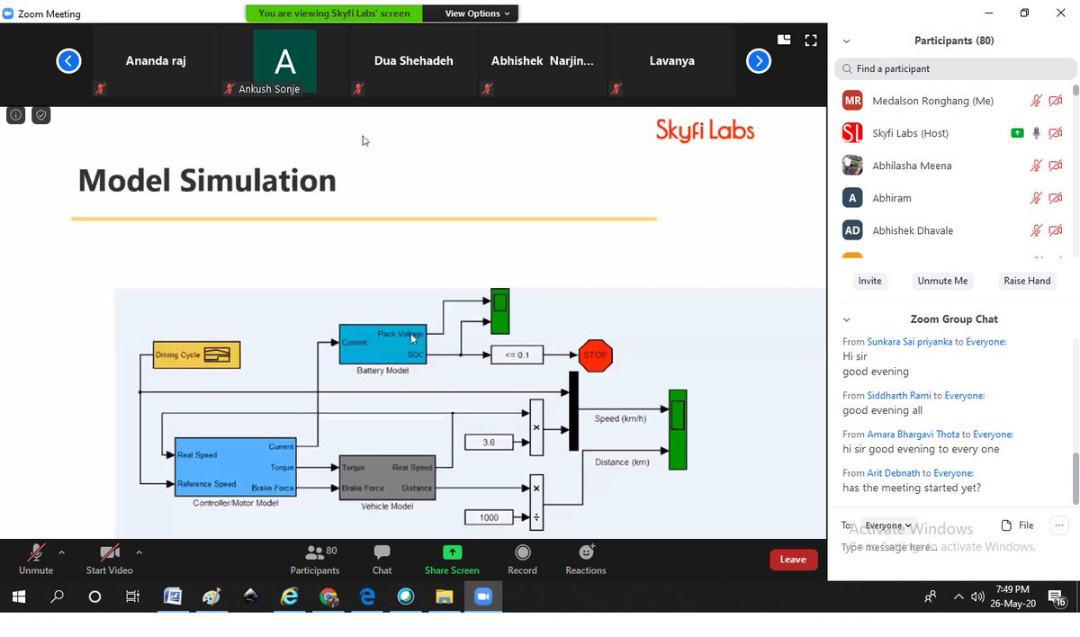Select Skyfi Labs (Host) participant row
Viewport: 1080px width, 637px height.
click(x=953, y=133)
